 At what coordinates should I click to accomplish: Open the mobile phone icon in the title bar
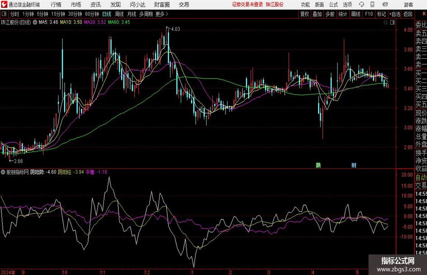[372, 5]
